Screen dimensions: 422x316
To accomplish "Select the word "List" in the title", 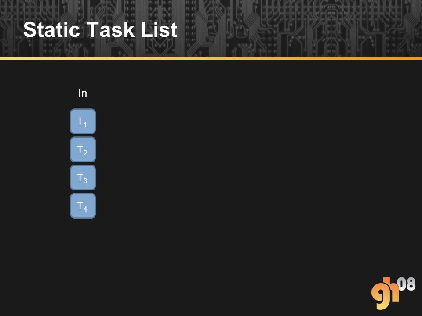I will (159, 29).
